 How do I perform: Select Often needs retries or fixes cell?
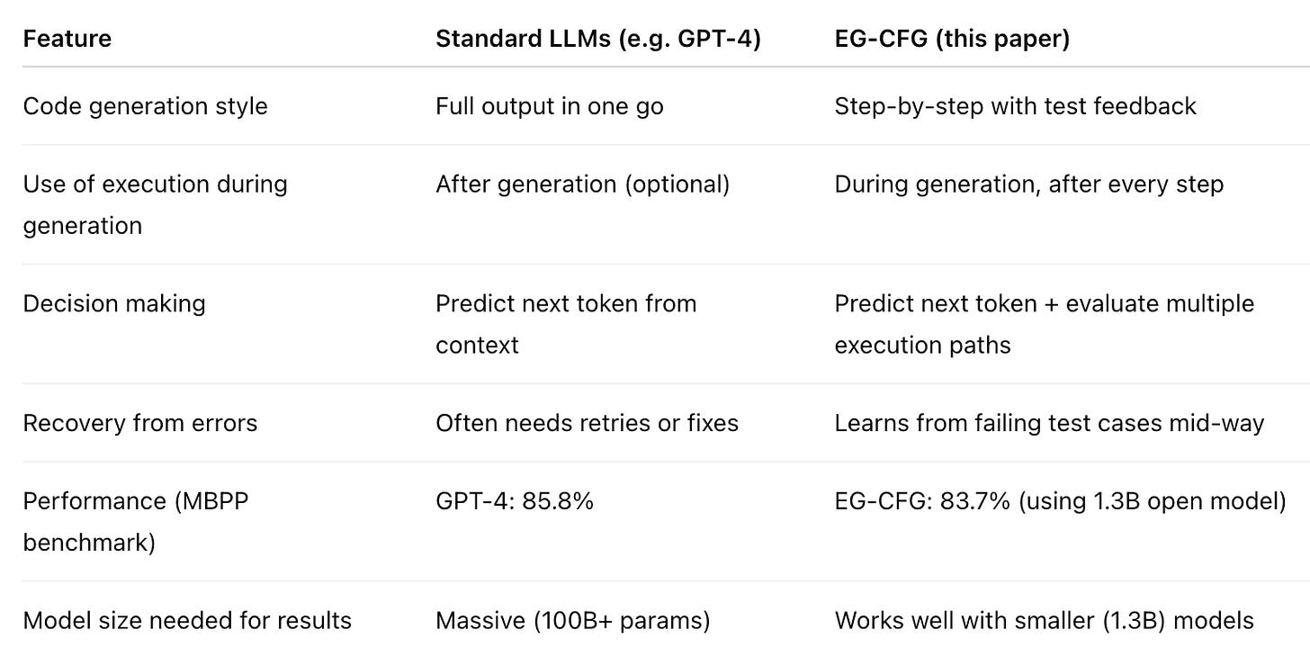(588, 423)
